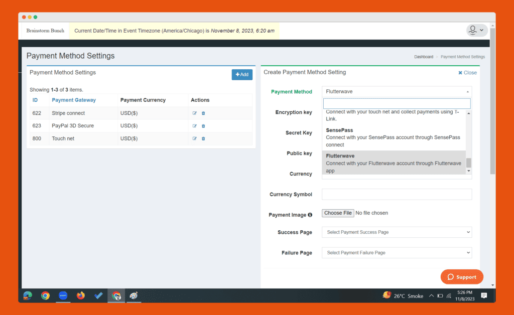This screenshot has height=315, width=514.
Task: Open the Support chat button
Action: pos(462,277)
